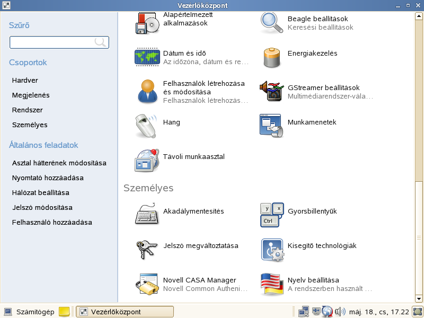424x318 pixels.
Task: Click the show desktop icon at panel corner
Action: pyautogui.click(x=417, y=312)
